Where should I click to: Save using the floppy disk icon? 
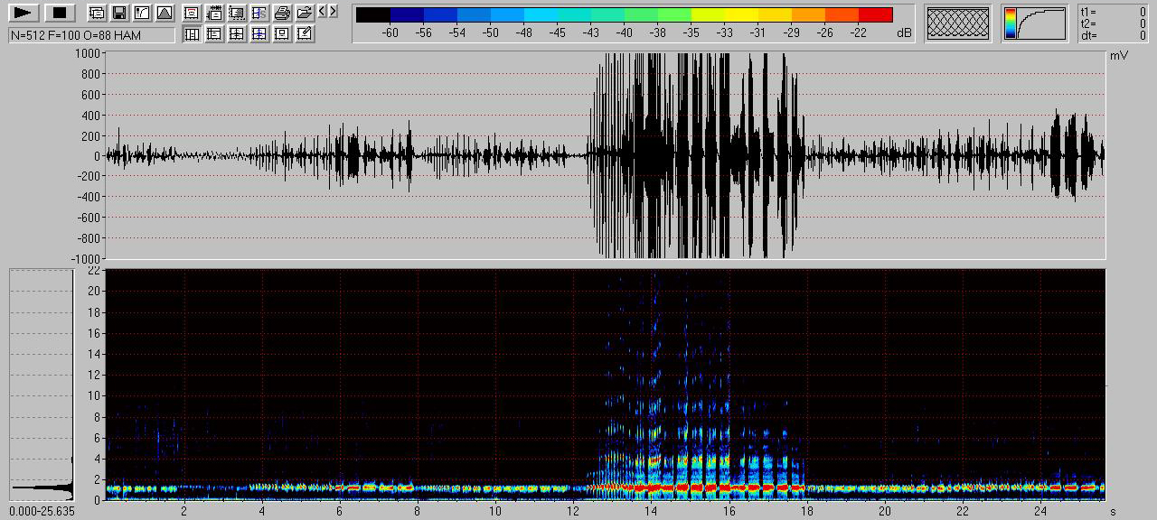tap(119, 13)
